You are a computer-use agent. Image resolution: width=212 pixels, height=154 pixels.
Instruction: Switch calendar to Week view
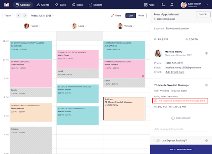141,16
